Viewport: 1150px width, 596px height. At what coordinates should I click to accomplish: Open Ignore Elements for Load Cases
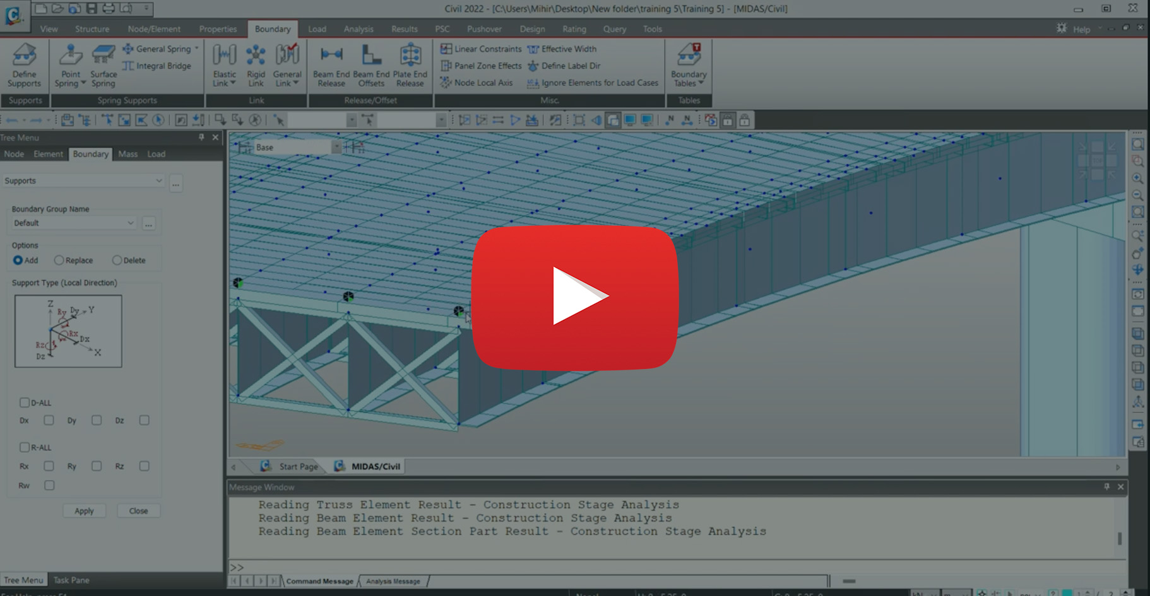click(593, 83)
